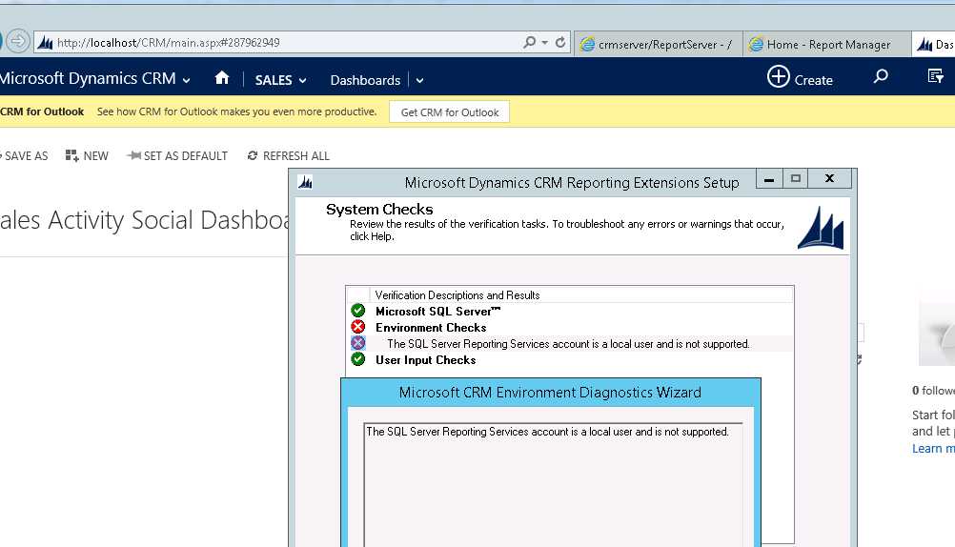Click Set As Default toolbar button

[177, 156]
